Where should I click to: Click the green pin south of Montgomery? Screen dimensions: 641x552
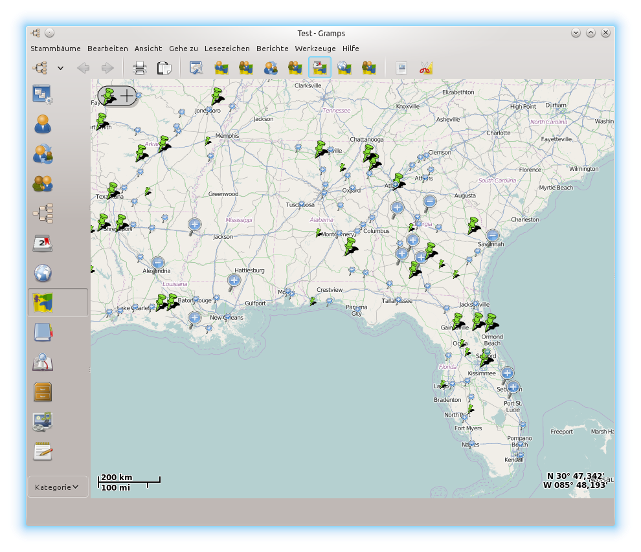click(x=350, y=247)
